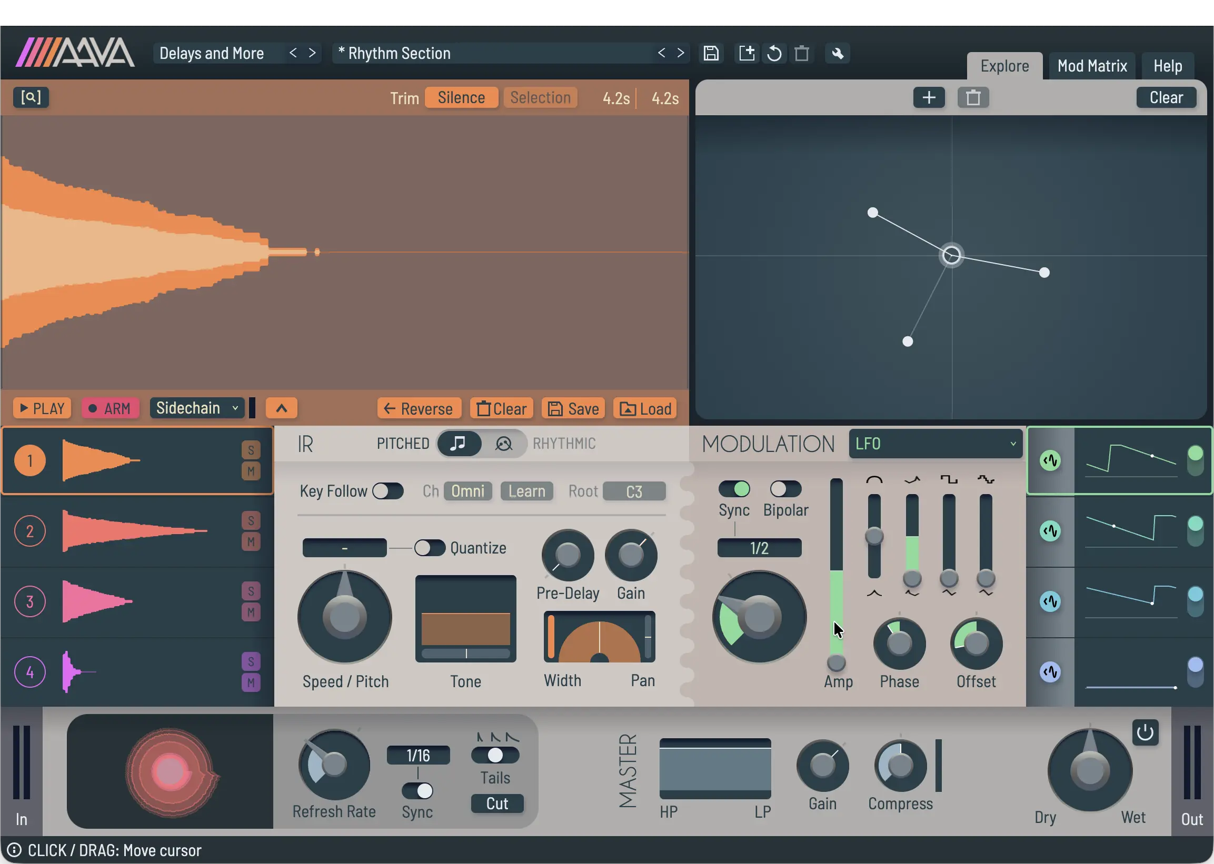
Task: Click the delete preset trash icon
Action: (x=802, y=53)
